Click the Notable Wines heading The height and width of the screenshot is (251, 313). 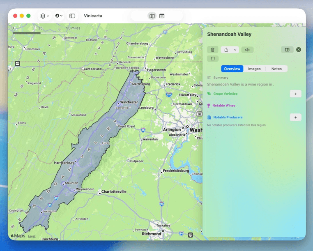point(224,106)
